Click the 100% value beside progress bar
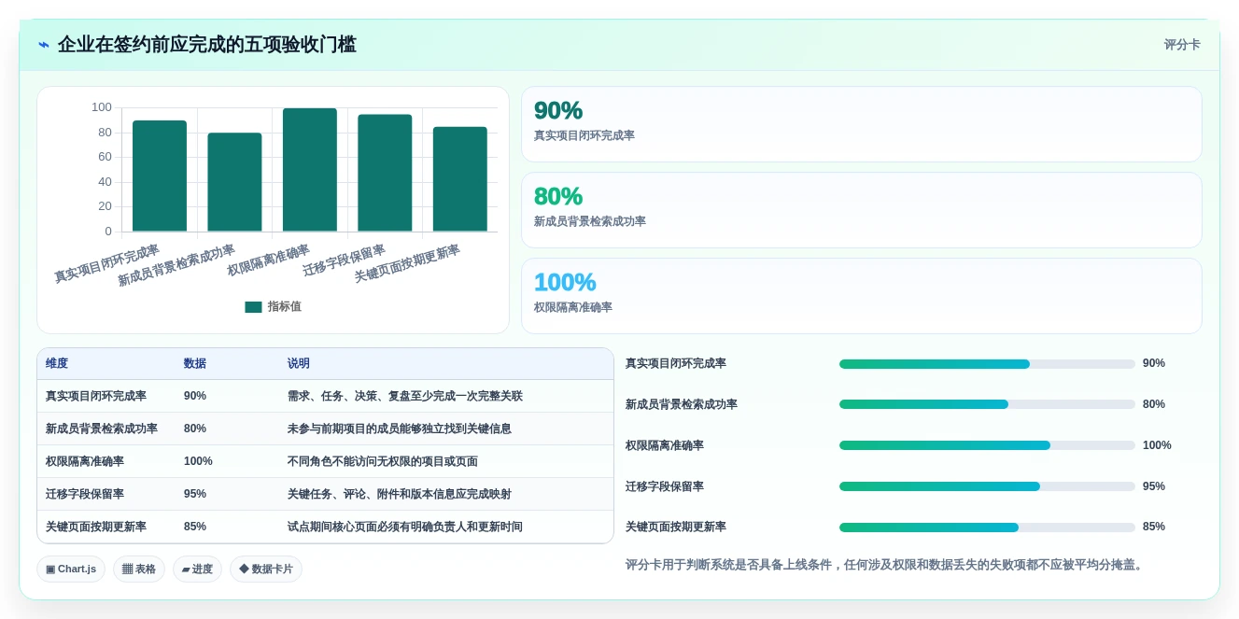Viewport: 1239px width, 619px height. (1157, 445)
